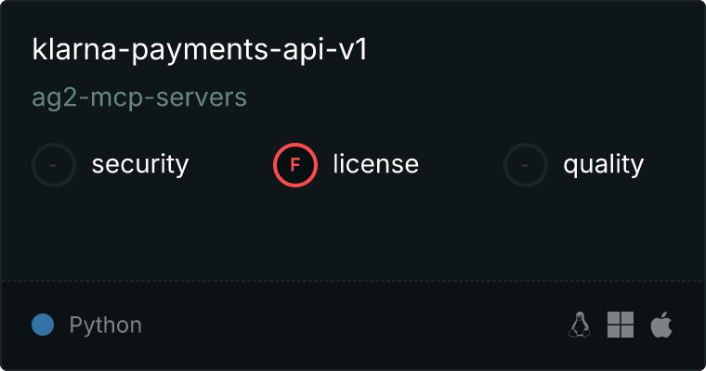Select the quality label
The image size is (706, 371).
(603, 165)
